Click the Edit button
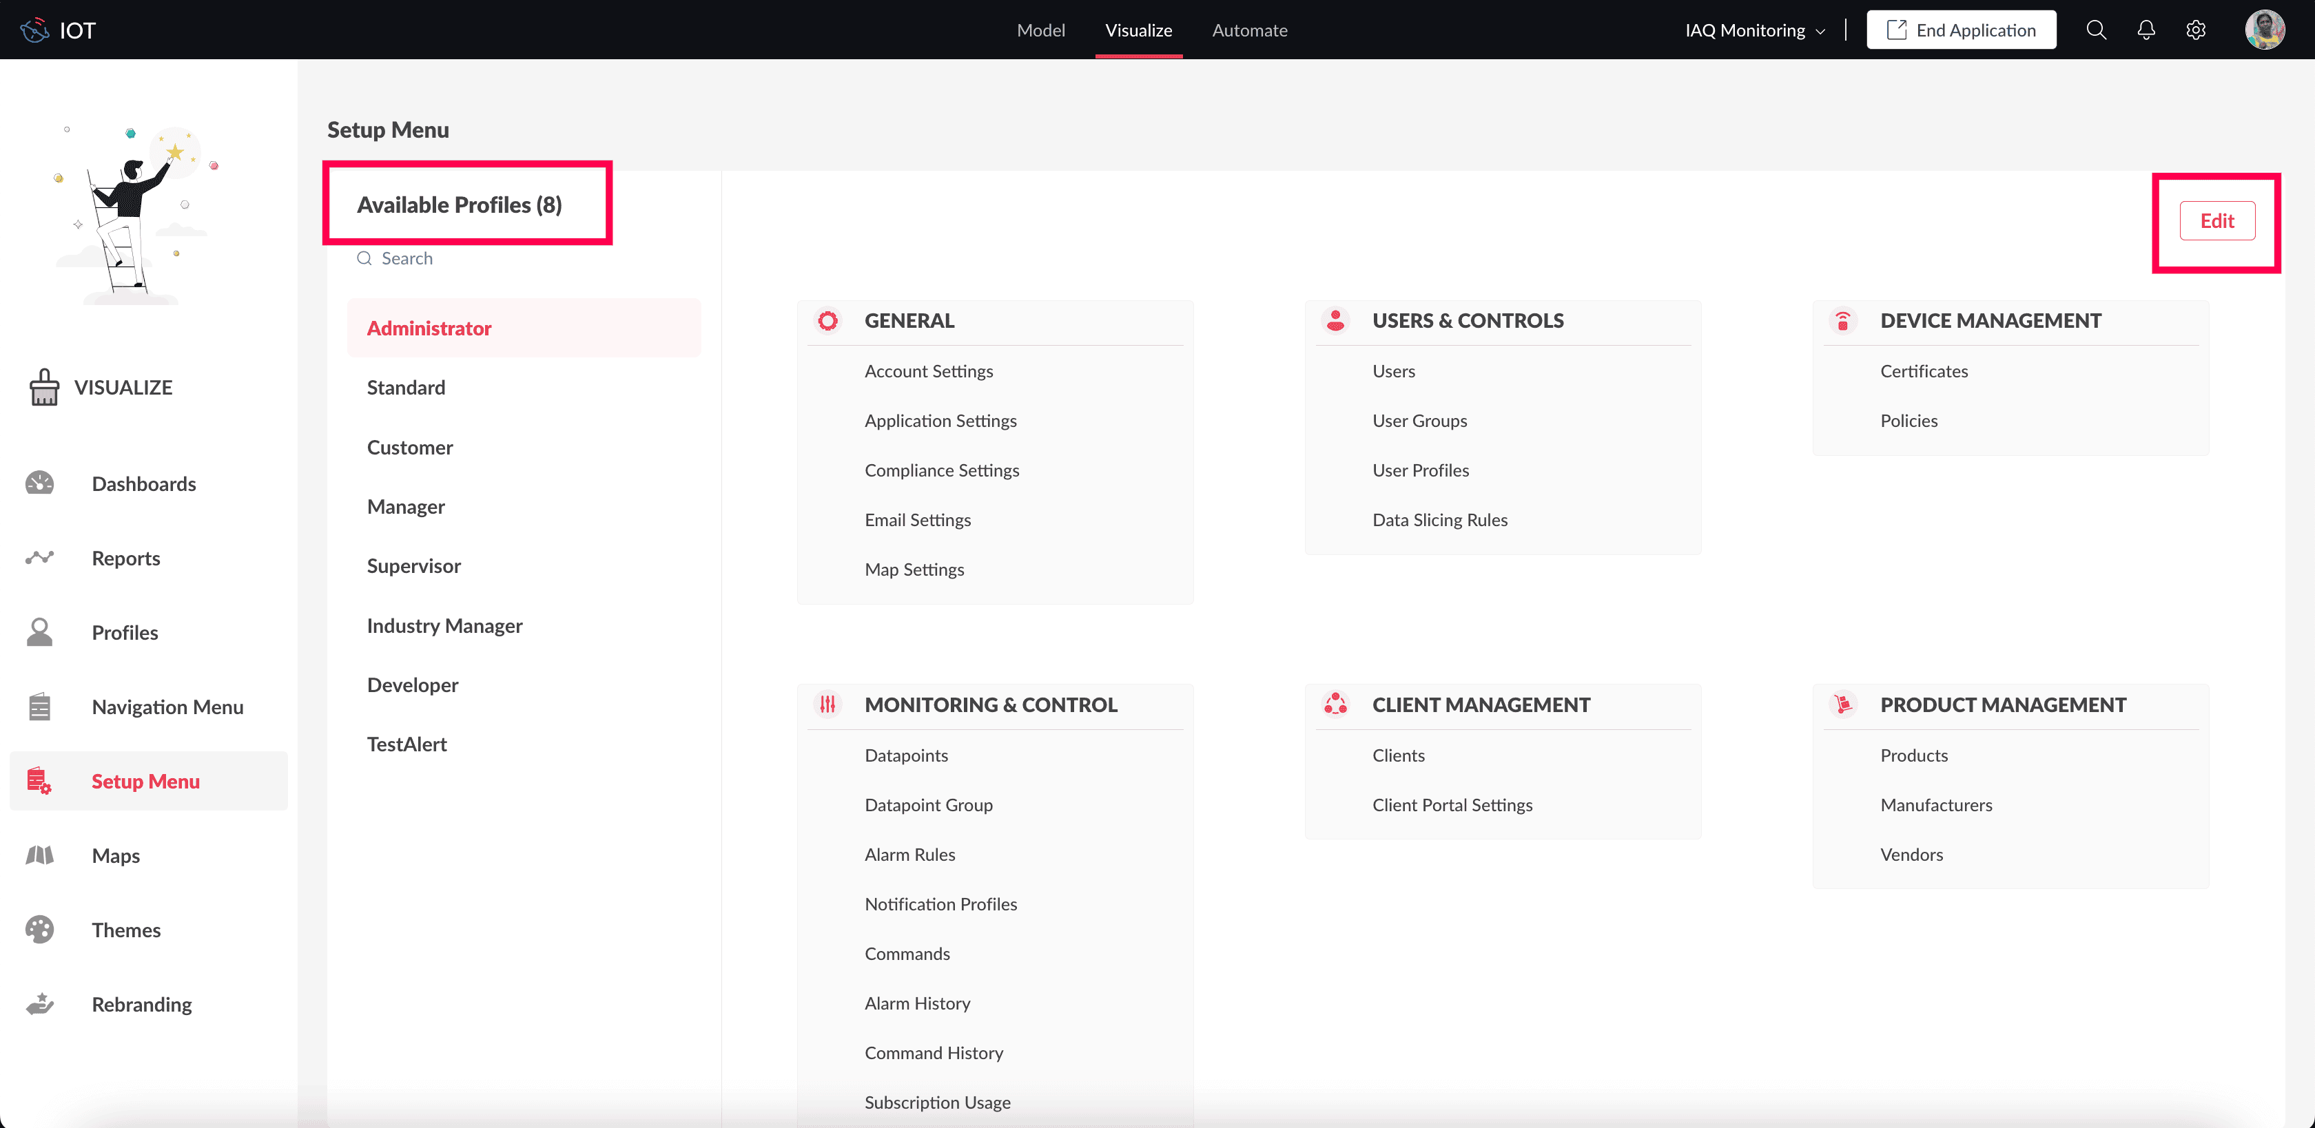Image resolution: width=2315 pixels, height=1128 pixels. pos(2216,221)
